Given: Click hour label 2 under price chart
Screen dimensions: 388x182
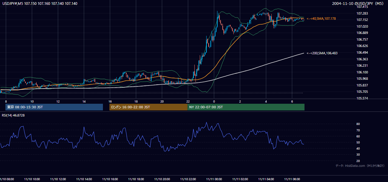Looking at the screenshot, I should pyautogui.click(x=240, y=101).
